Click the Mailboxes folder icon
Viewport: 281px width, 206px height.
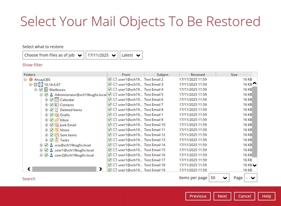(46, 89)
